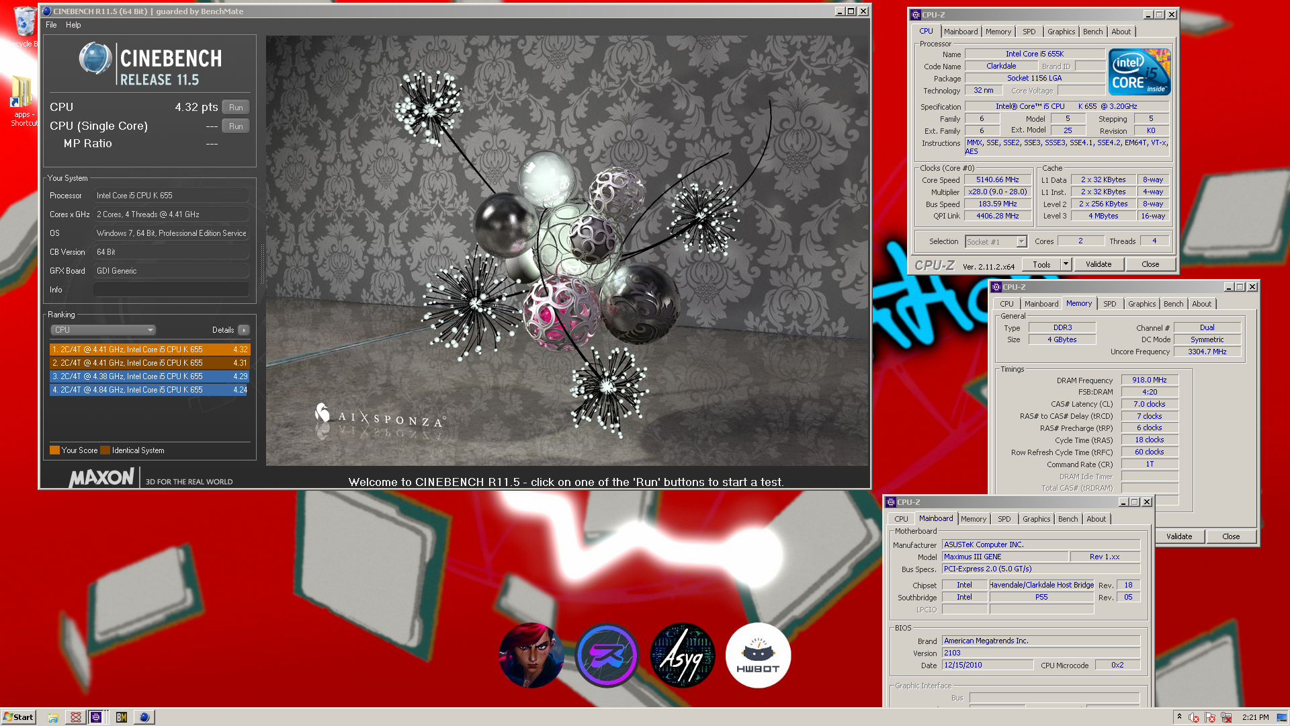The width and height of the screenshot is (1290, 726).
Task: Click the 2:21 PM taskbar clock
Action: coord(1255,717)
